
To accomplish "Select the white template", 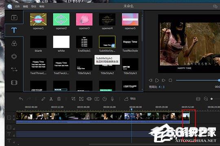I will 61,42.
